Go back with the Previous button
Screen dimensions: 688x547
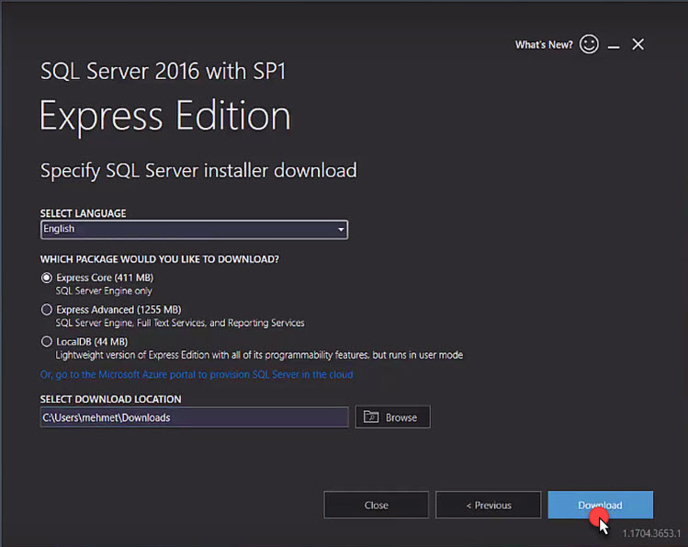(489, 505)
